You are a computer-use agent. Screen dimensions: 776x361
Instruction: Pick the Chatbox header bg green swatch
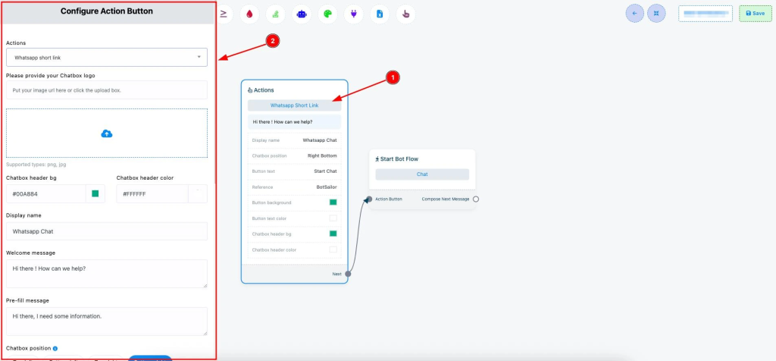point(95,194)
